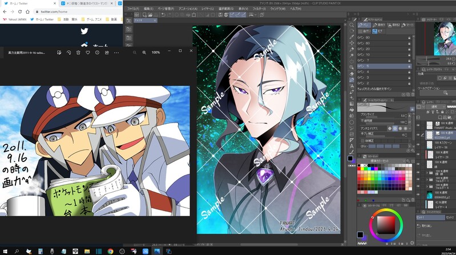Show the 42% layer 4
The width and height of the screenshot is (456, 255).
pos(418,204)
